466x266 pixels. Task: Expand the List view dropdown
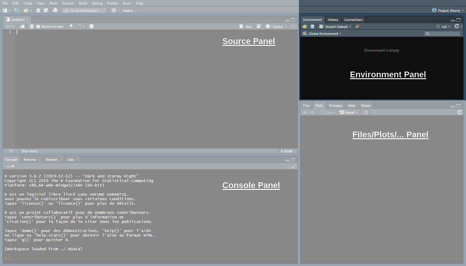(444, 27)
